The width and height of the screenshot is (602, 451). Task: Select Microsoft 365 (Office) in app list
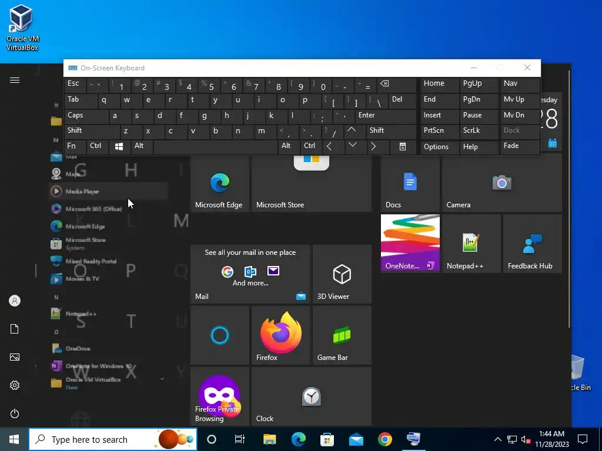click(109, 208)
